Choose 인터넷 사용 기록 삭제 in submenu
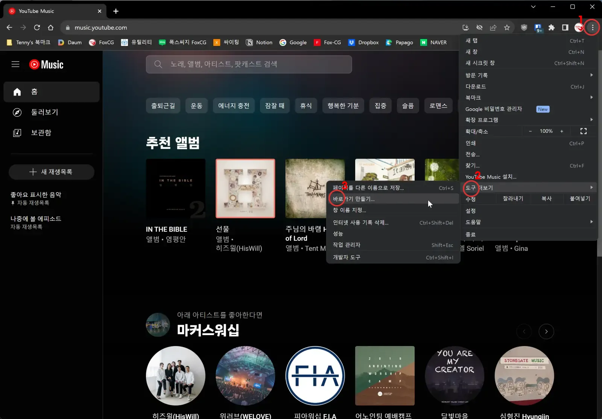 coord(393,223)
